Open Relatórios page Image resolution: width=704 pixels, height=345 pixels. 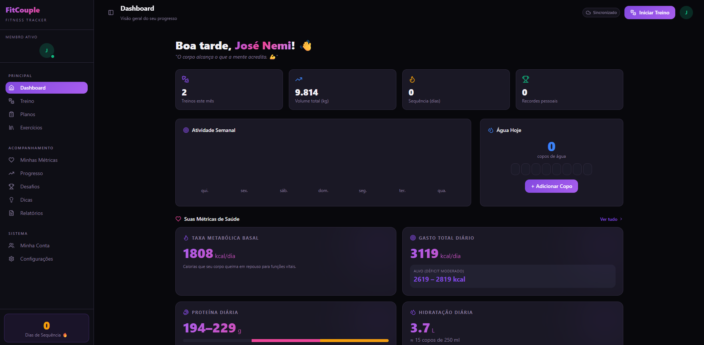(46, 213)
